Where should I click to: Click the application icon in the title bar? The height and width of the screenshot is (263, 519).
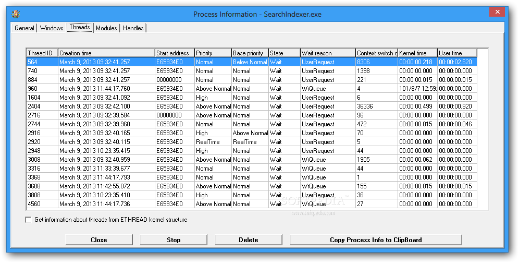16,14
